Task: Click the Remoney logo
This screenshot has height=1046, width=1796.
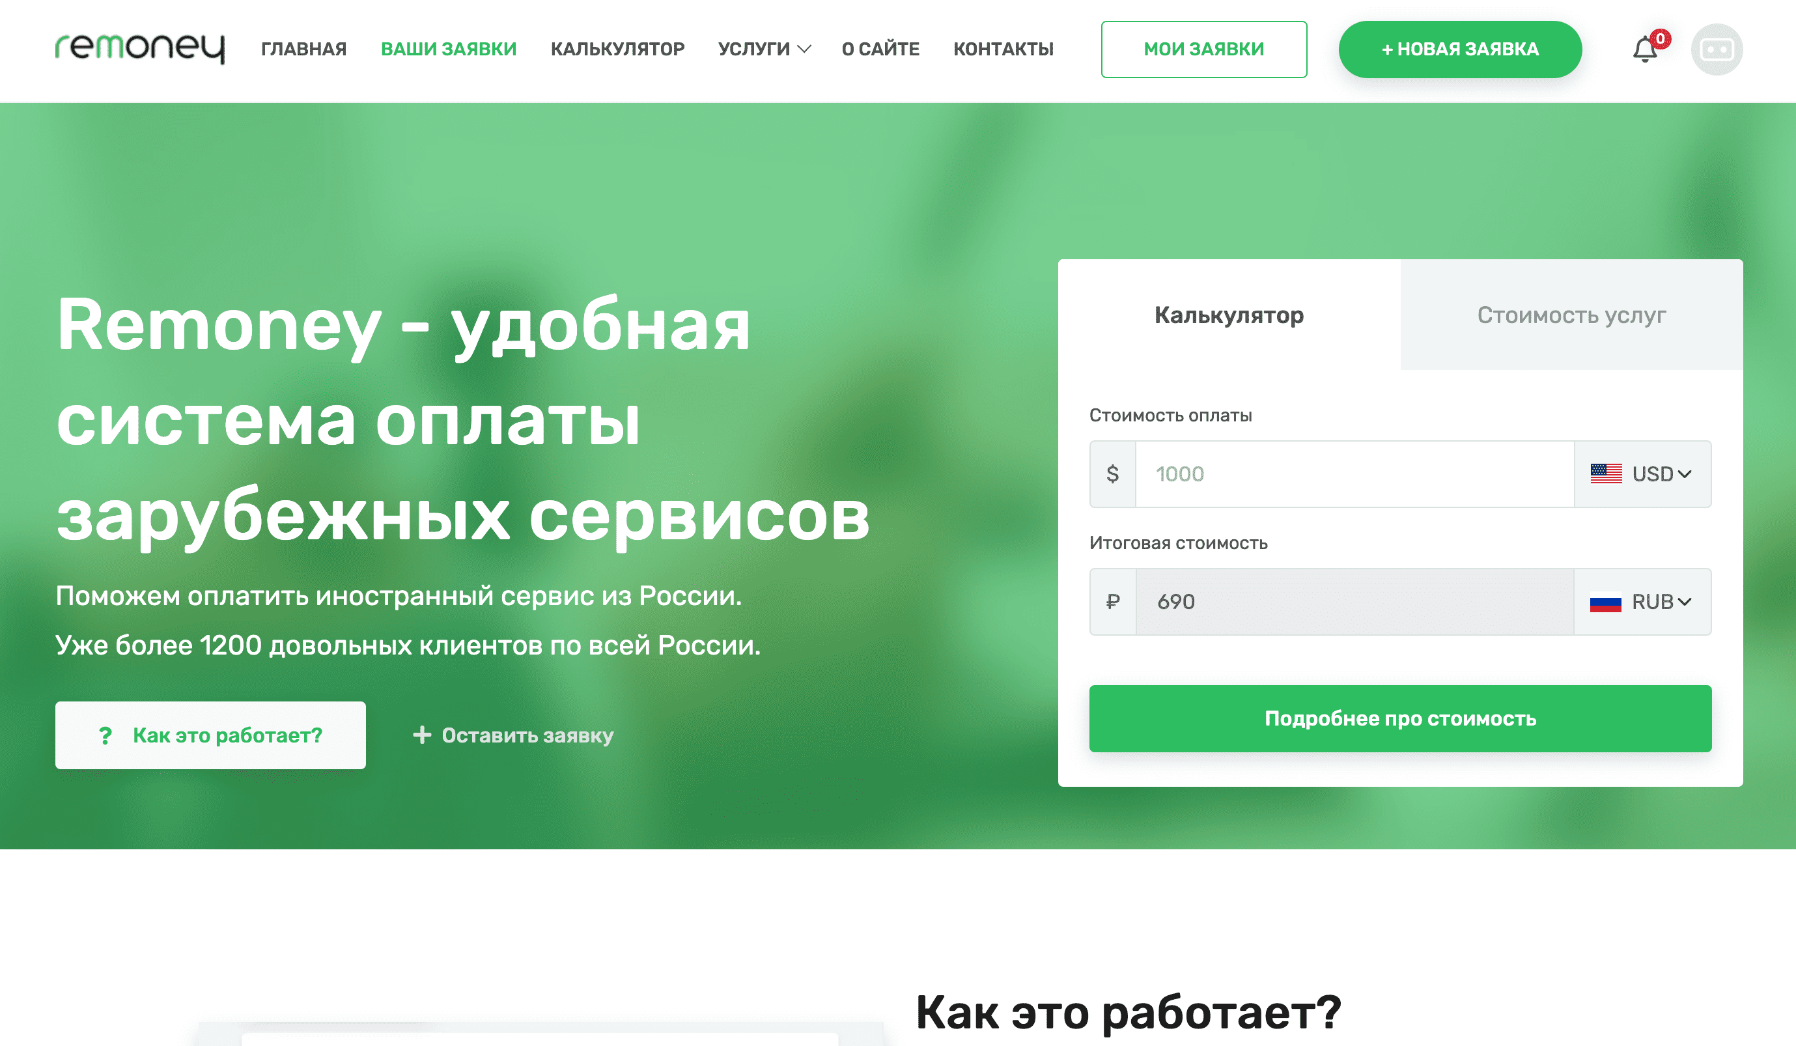Action: [x=141, y=48]
